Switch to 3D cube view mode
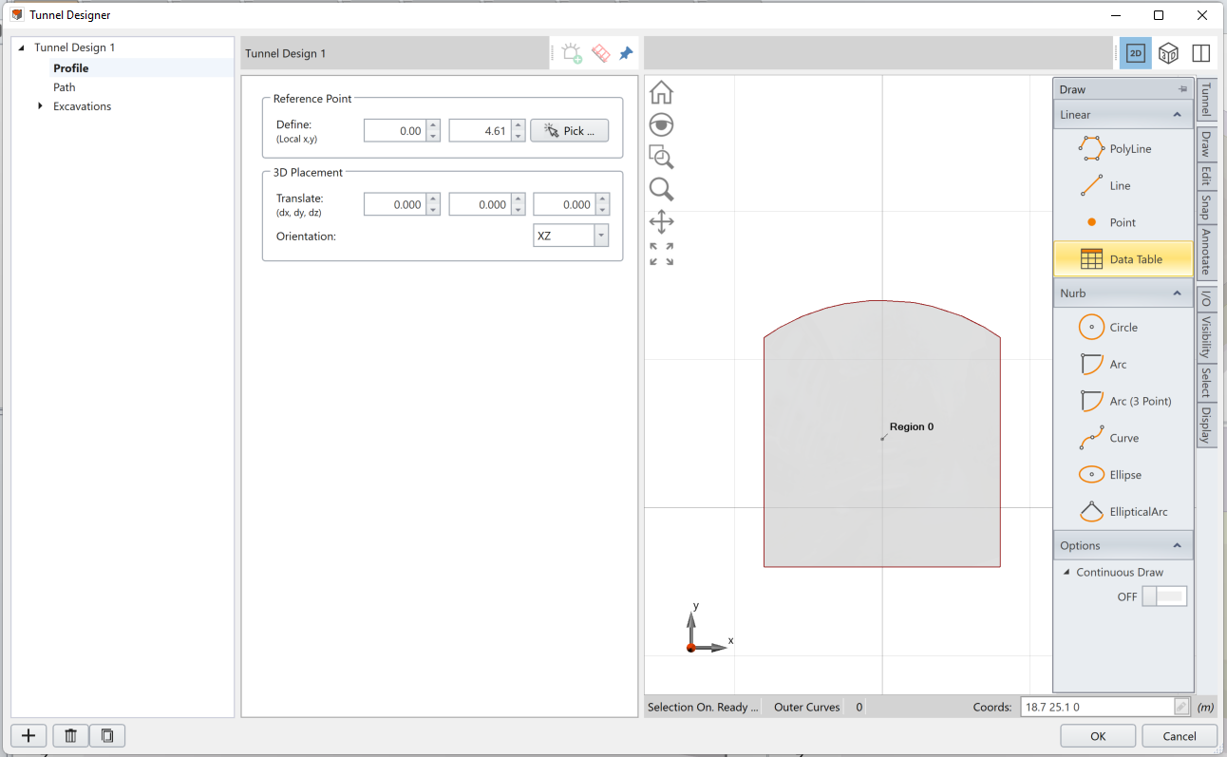 tap(1168, 53)
